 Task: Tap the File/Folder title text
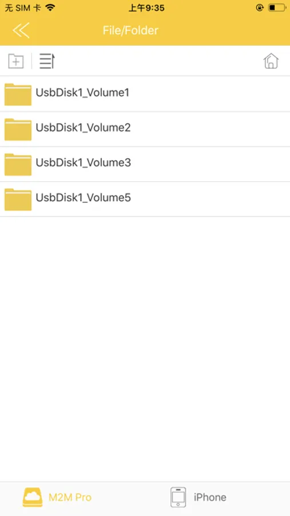click(x=131, y=30)
